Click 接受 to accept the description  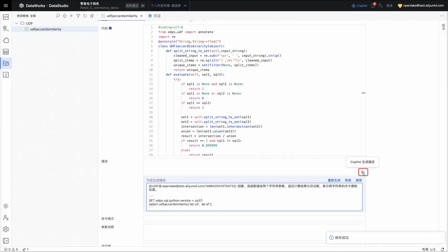tap(359, 180)
